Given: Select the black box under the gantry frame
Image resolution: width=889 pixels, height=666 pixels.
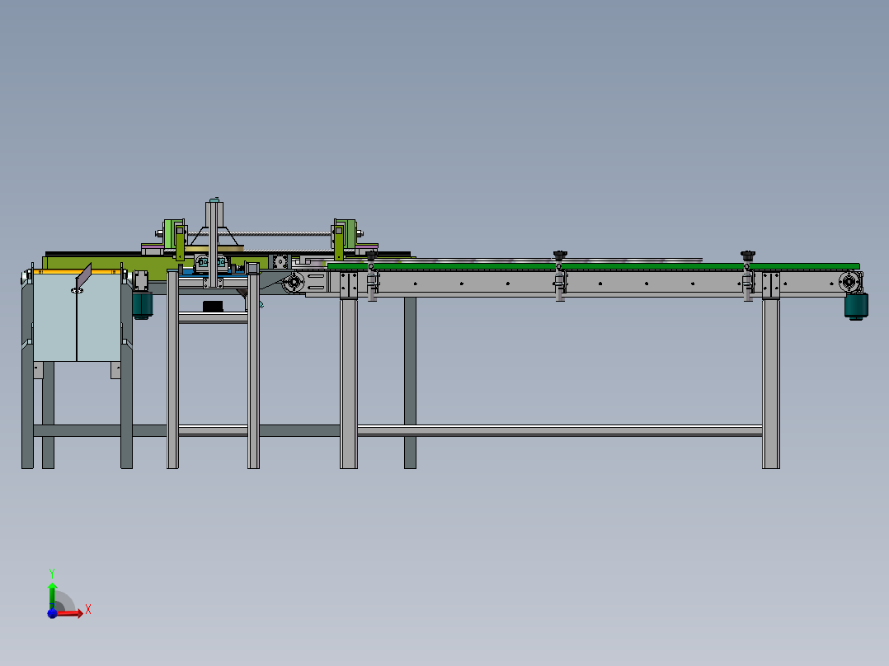Looking at the screenshot, I should click(x=213, y=306).
